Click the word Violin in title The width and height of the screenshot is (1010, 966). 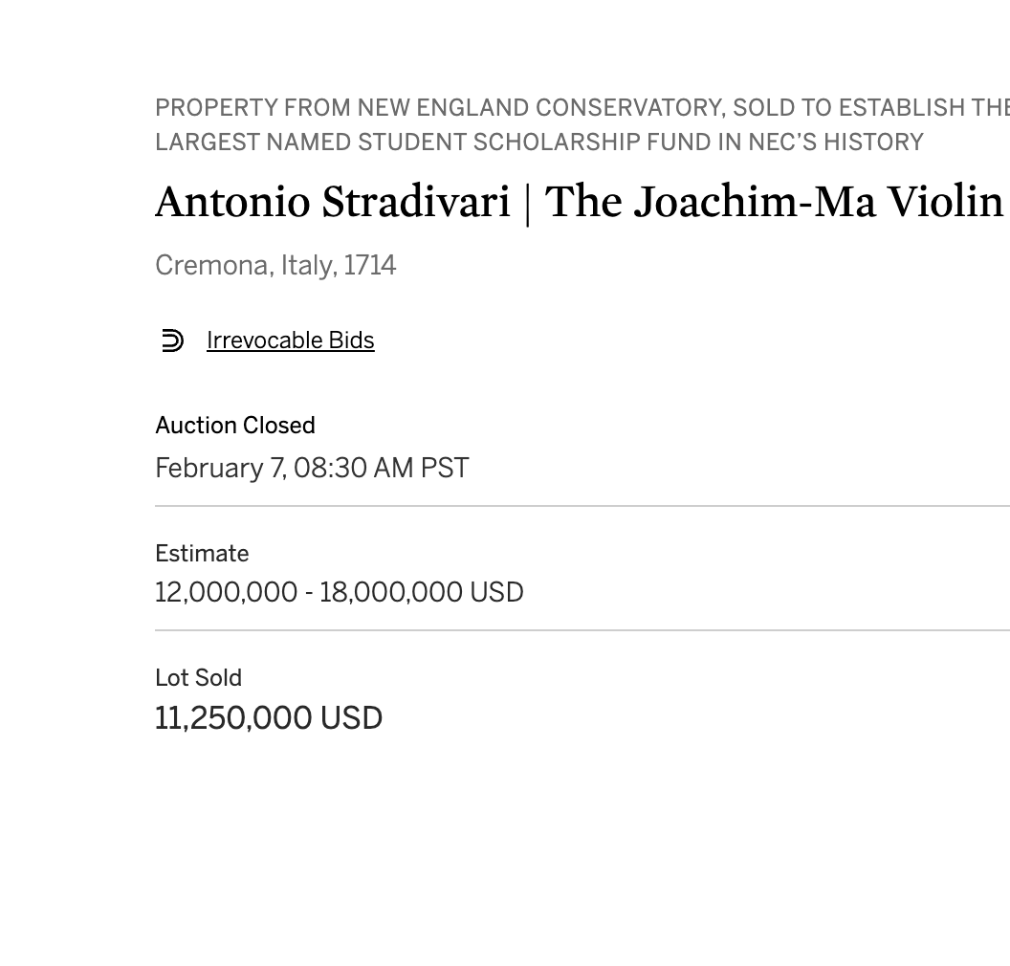coord(946,202)
